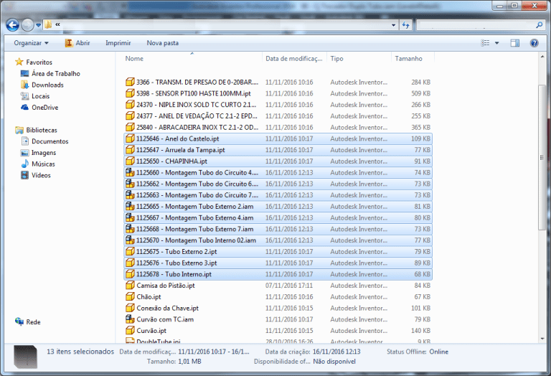Viewport: 551px width, 376px height.
Task: Select Bibliotecas in the navigation pane
Action: (x=42, y=130)
